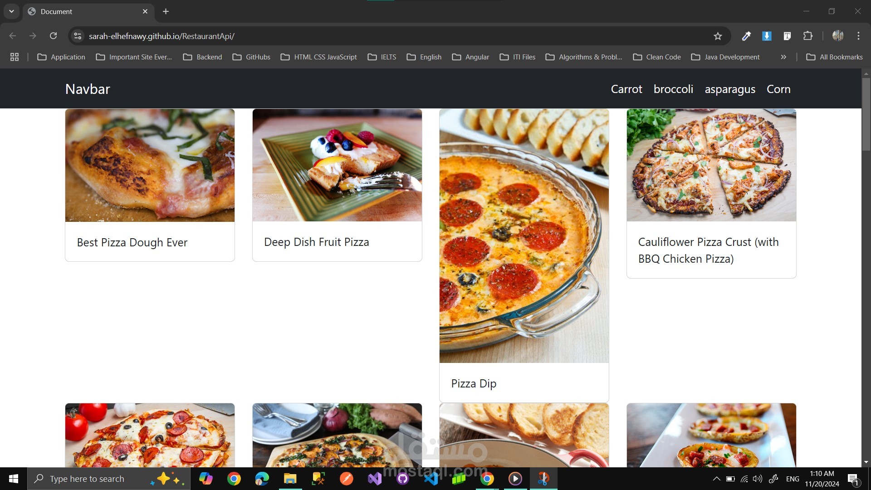Click the Deep Dish Fruit Pizza image
The image size is (871, 490).
[x=337, y=165]
